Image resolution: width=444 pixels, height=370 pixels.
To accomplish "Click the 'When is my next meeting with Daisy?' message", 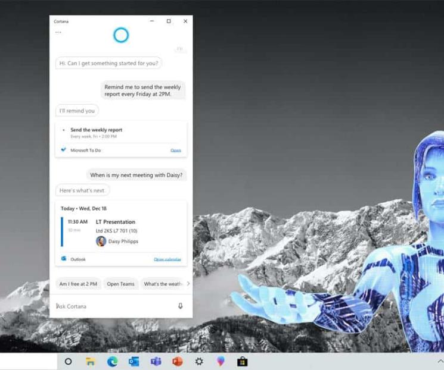I will tap(136, 175).
